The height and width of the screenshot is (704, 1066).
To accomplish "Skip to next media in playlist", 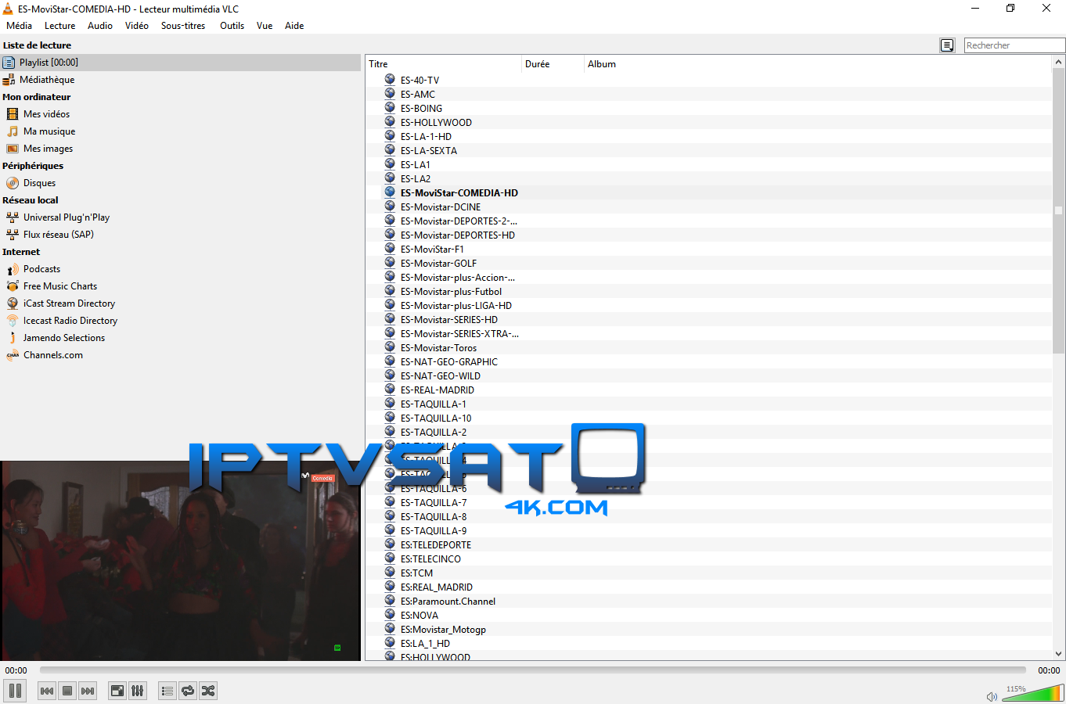I will tap(88, 691).
